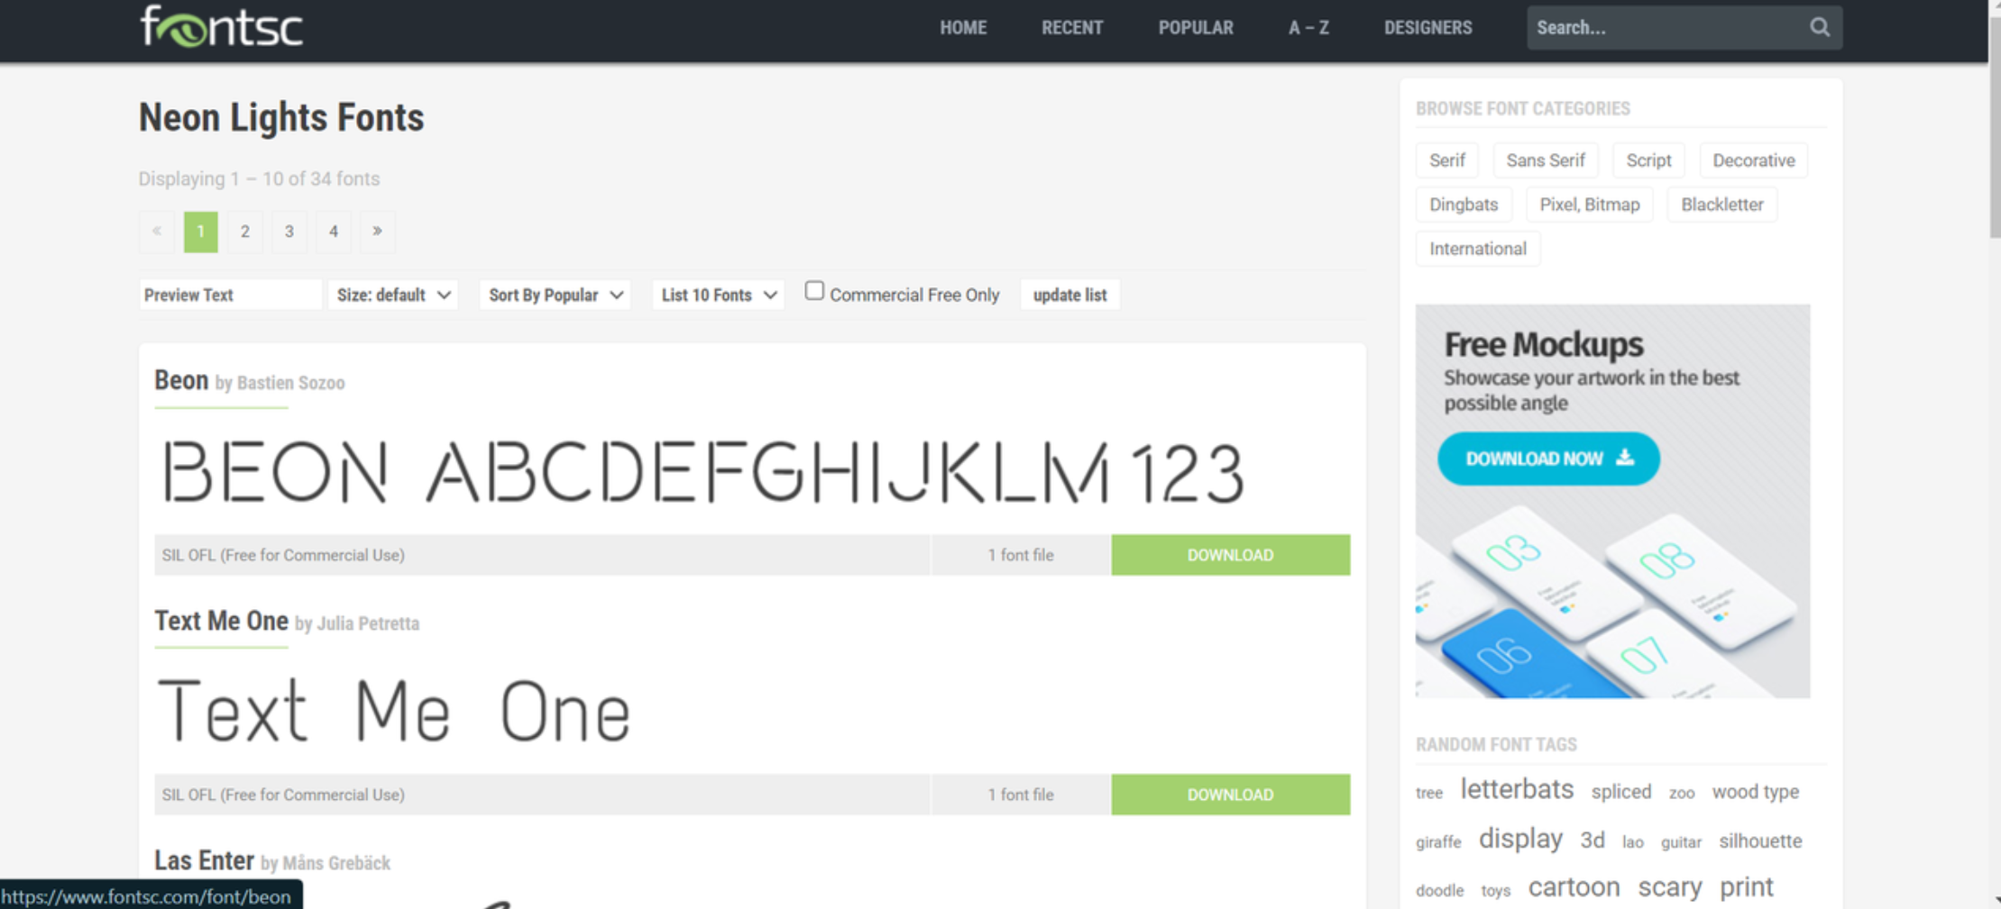Go to page 3 of fonts

tap(289, 232)
